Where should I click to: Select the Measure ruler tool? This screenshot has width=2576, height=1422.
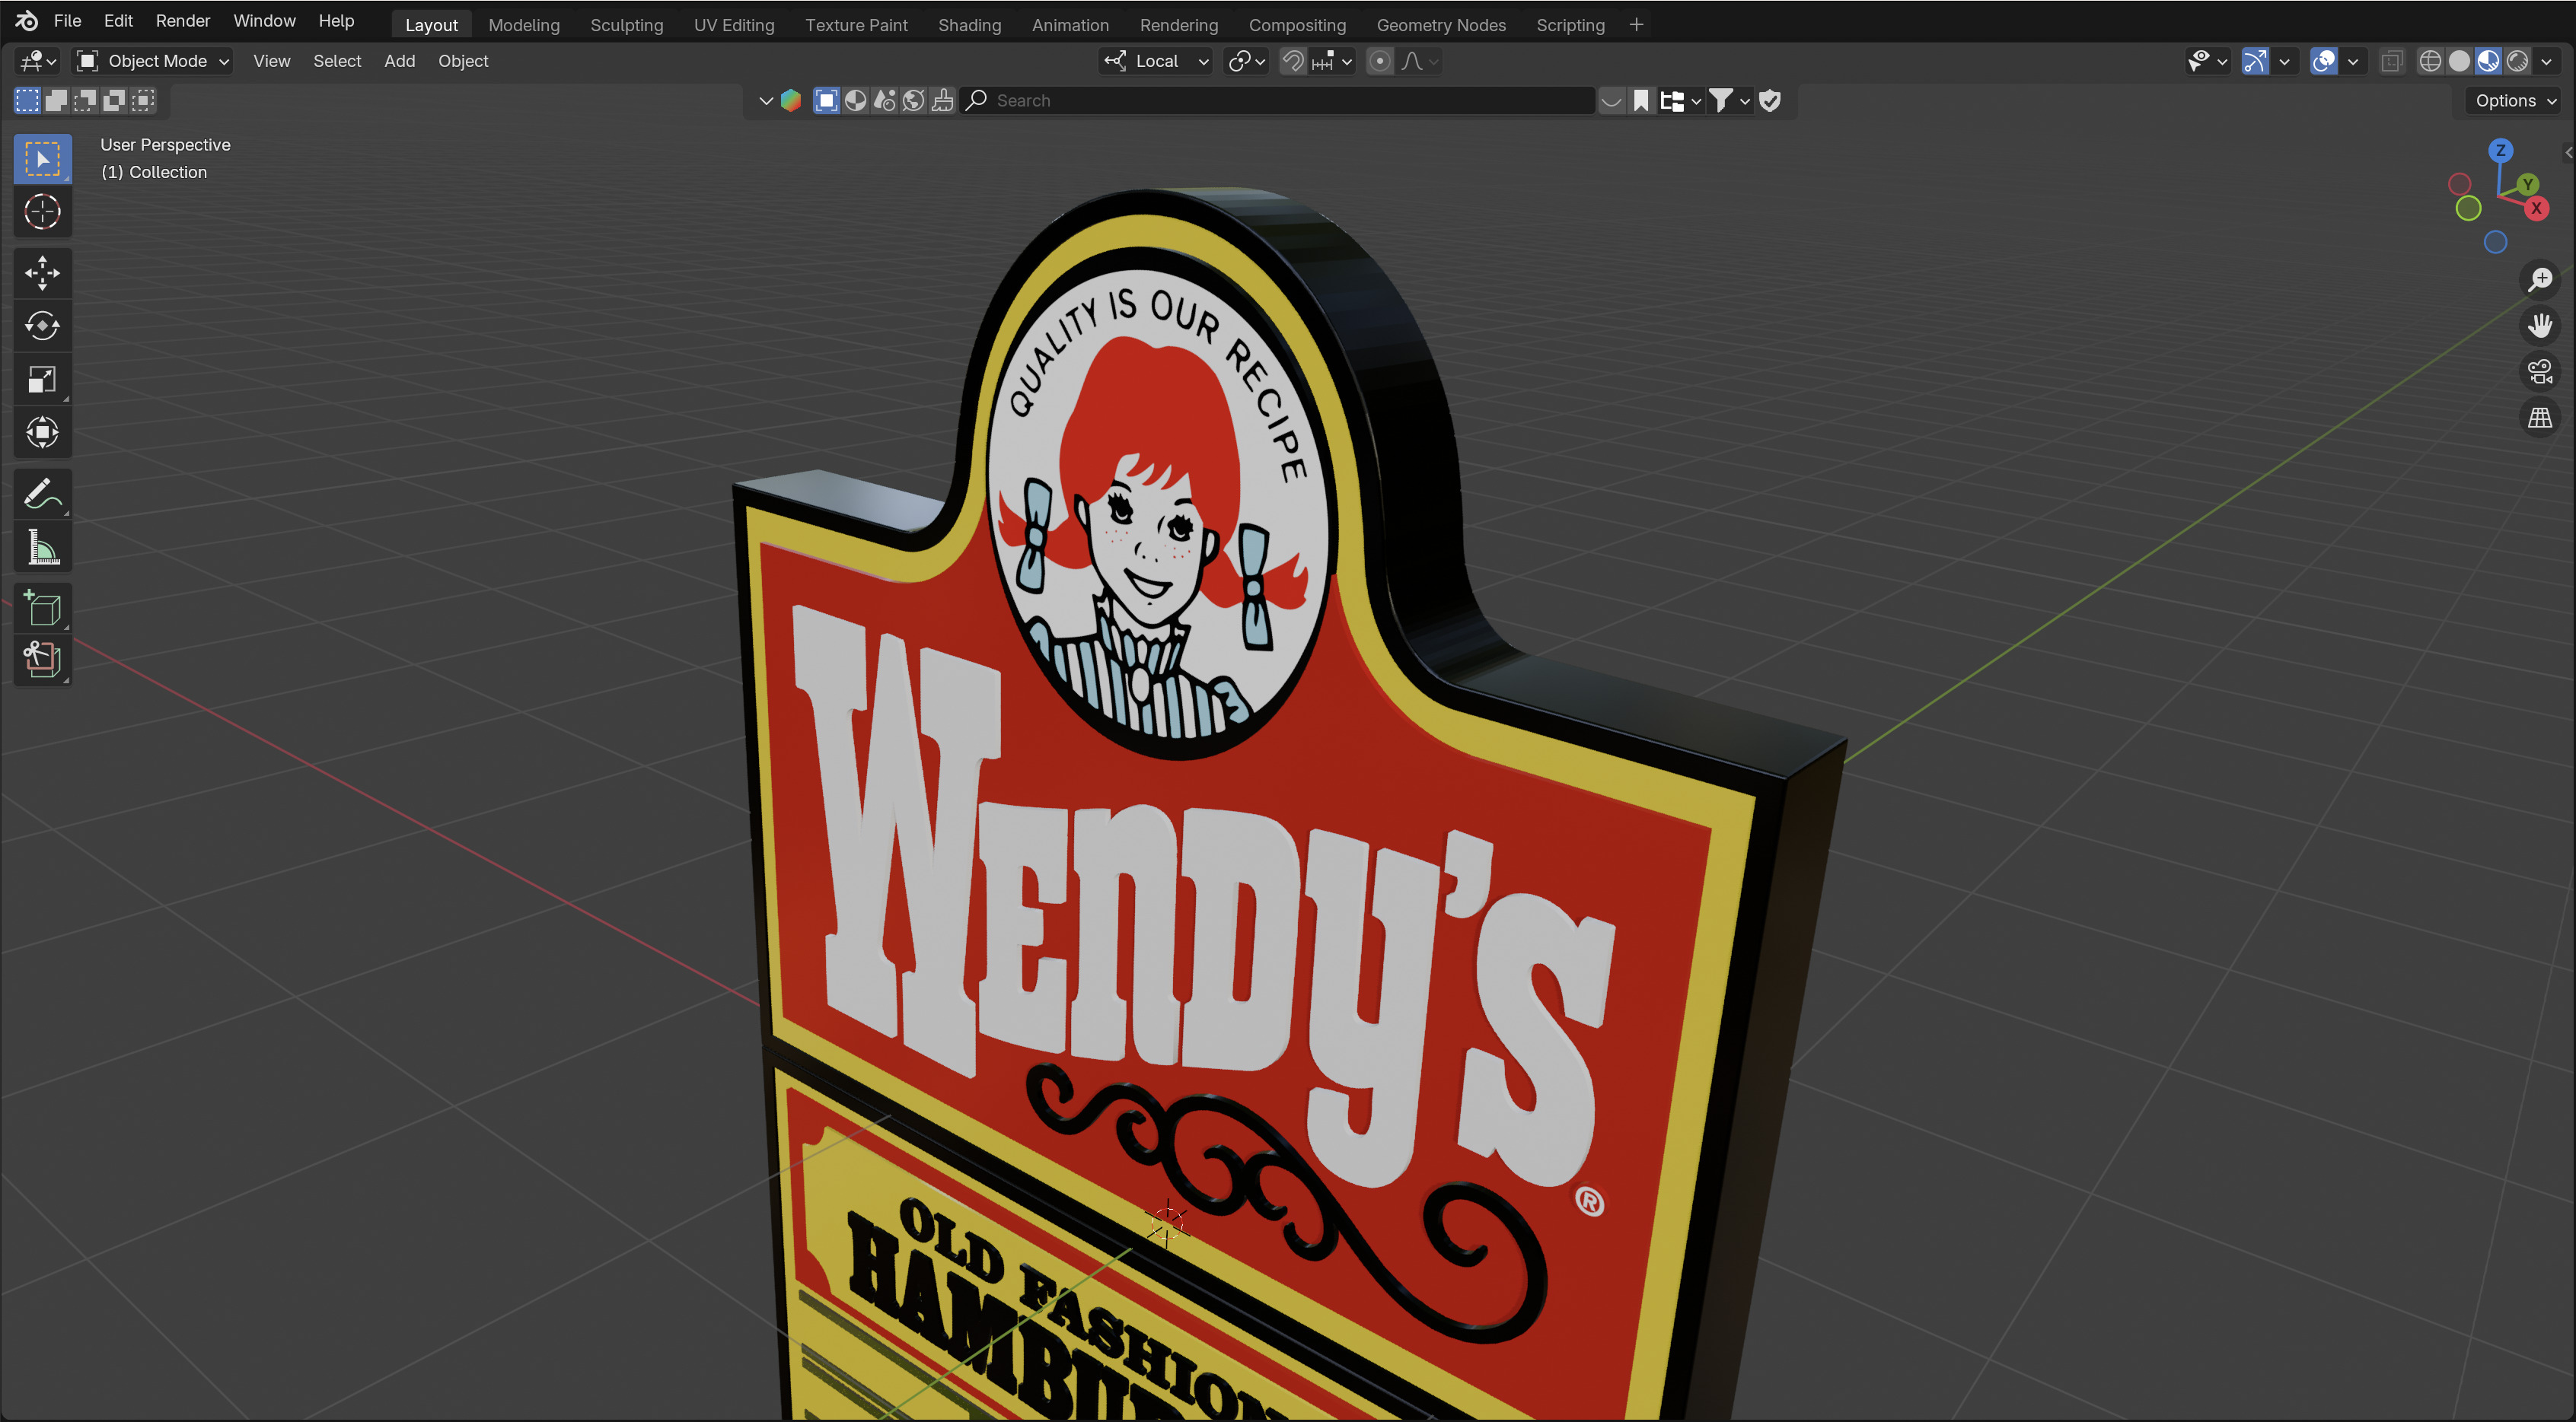click(42, 546)
